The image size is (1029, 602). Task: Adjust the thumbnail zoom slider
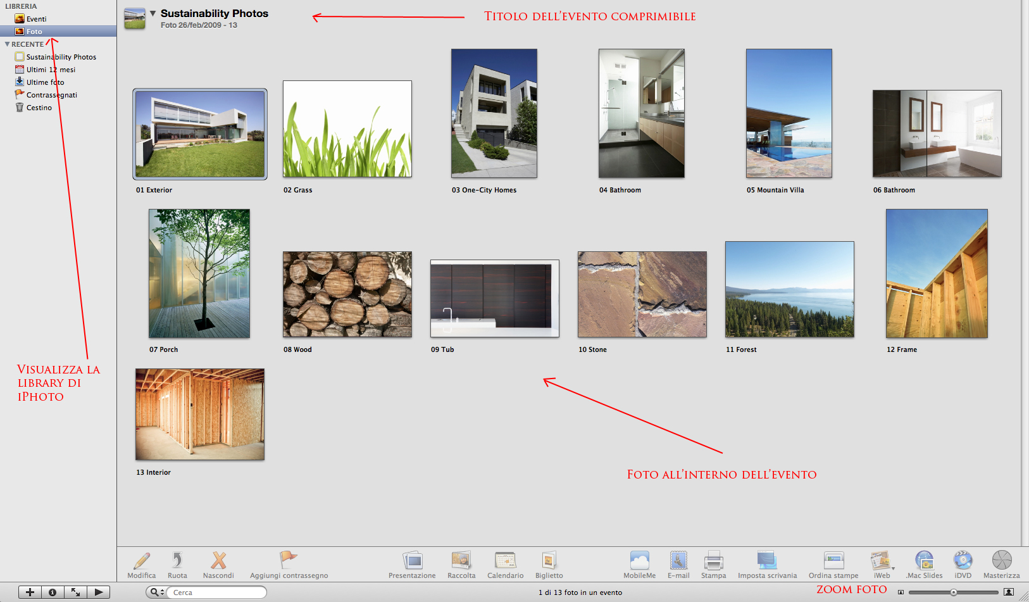(953, 593)
